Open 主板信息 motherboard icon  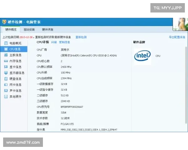6,55
